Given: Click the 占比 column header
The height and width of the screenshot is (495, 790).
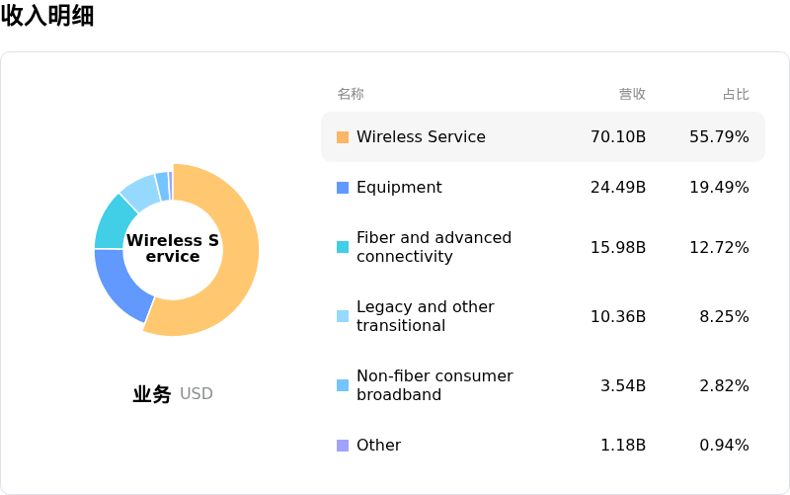Looking at the screenshot, I should click(x=736, y=95).
